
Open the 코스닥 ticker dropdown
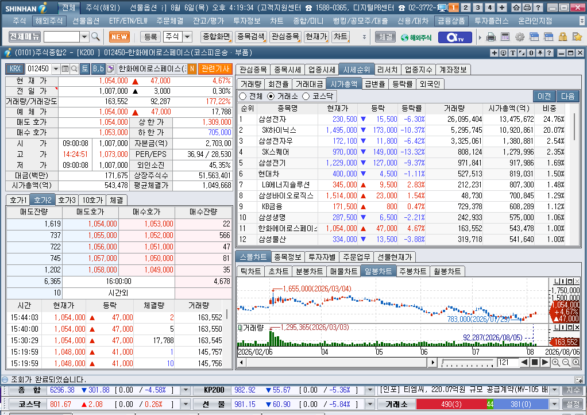tap(186, 404)
